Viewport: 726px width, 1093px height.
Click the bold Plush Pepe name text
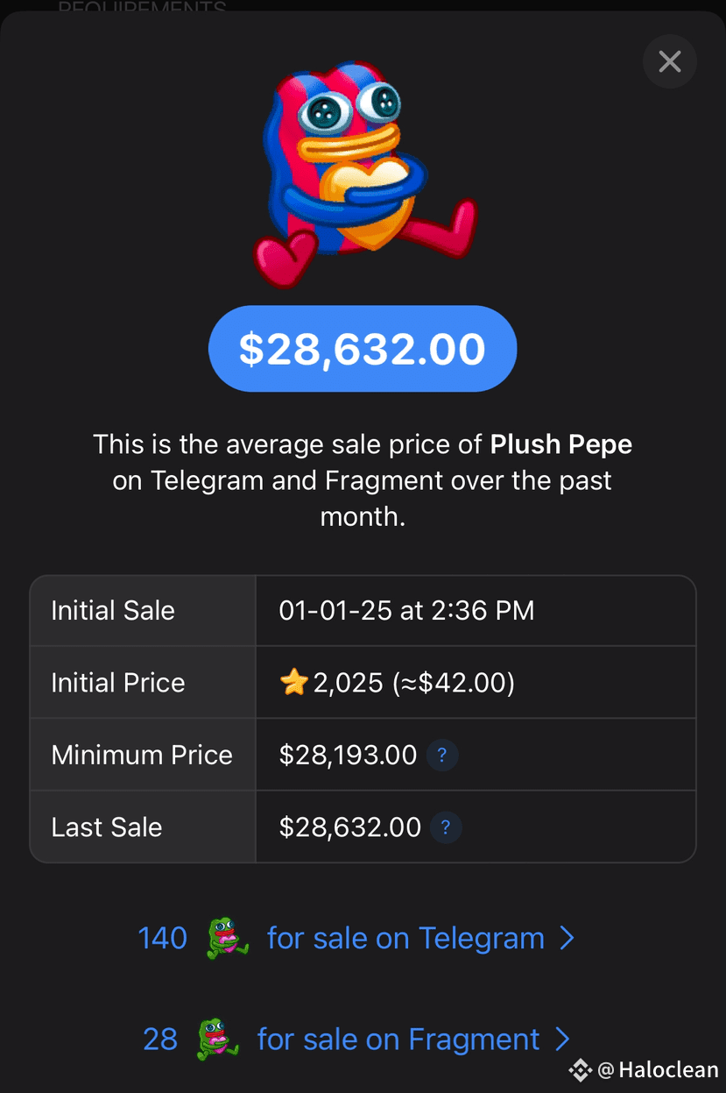pyautogui.click(x=561, y=445)
